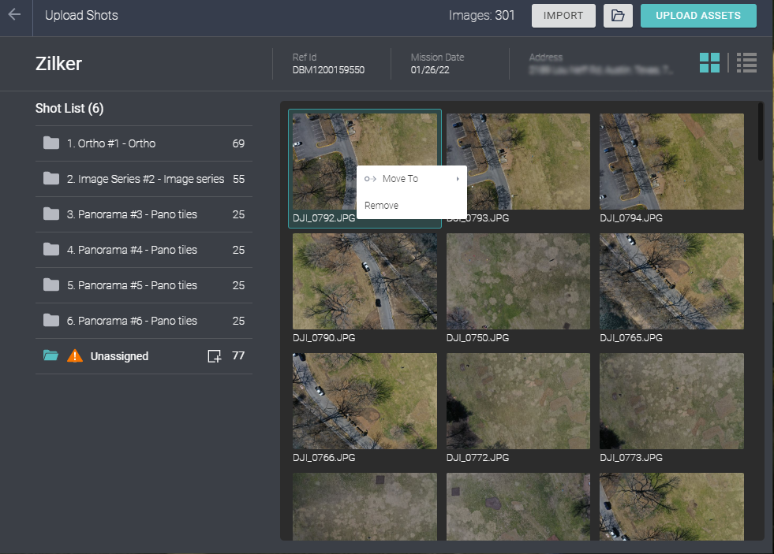Image resolution: width=774 pixels, height=554 pixels.
Task: Choose Remove in context menu
Action: (x=412, y=206)
